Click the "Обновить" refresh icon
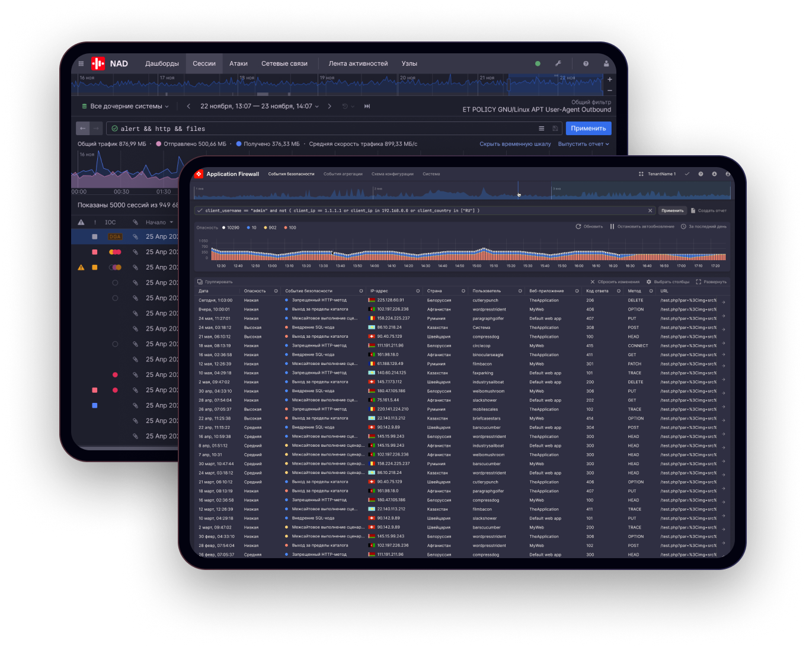This screenshot has height=647, width=806. pyautogui.click(x=578, y=226)
